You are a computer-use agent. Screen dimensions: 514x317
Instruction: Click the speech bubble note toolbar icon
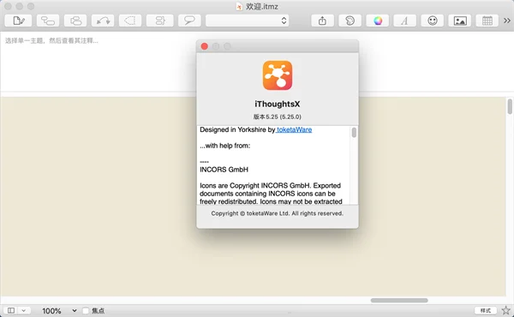[x=189, y=21]
